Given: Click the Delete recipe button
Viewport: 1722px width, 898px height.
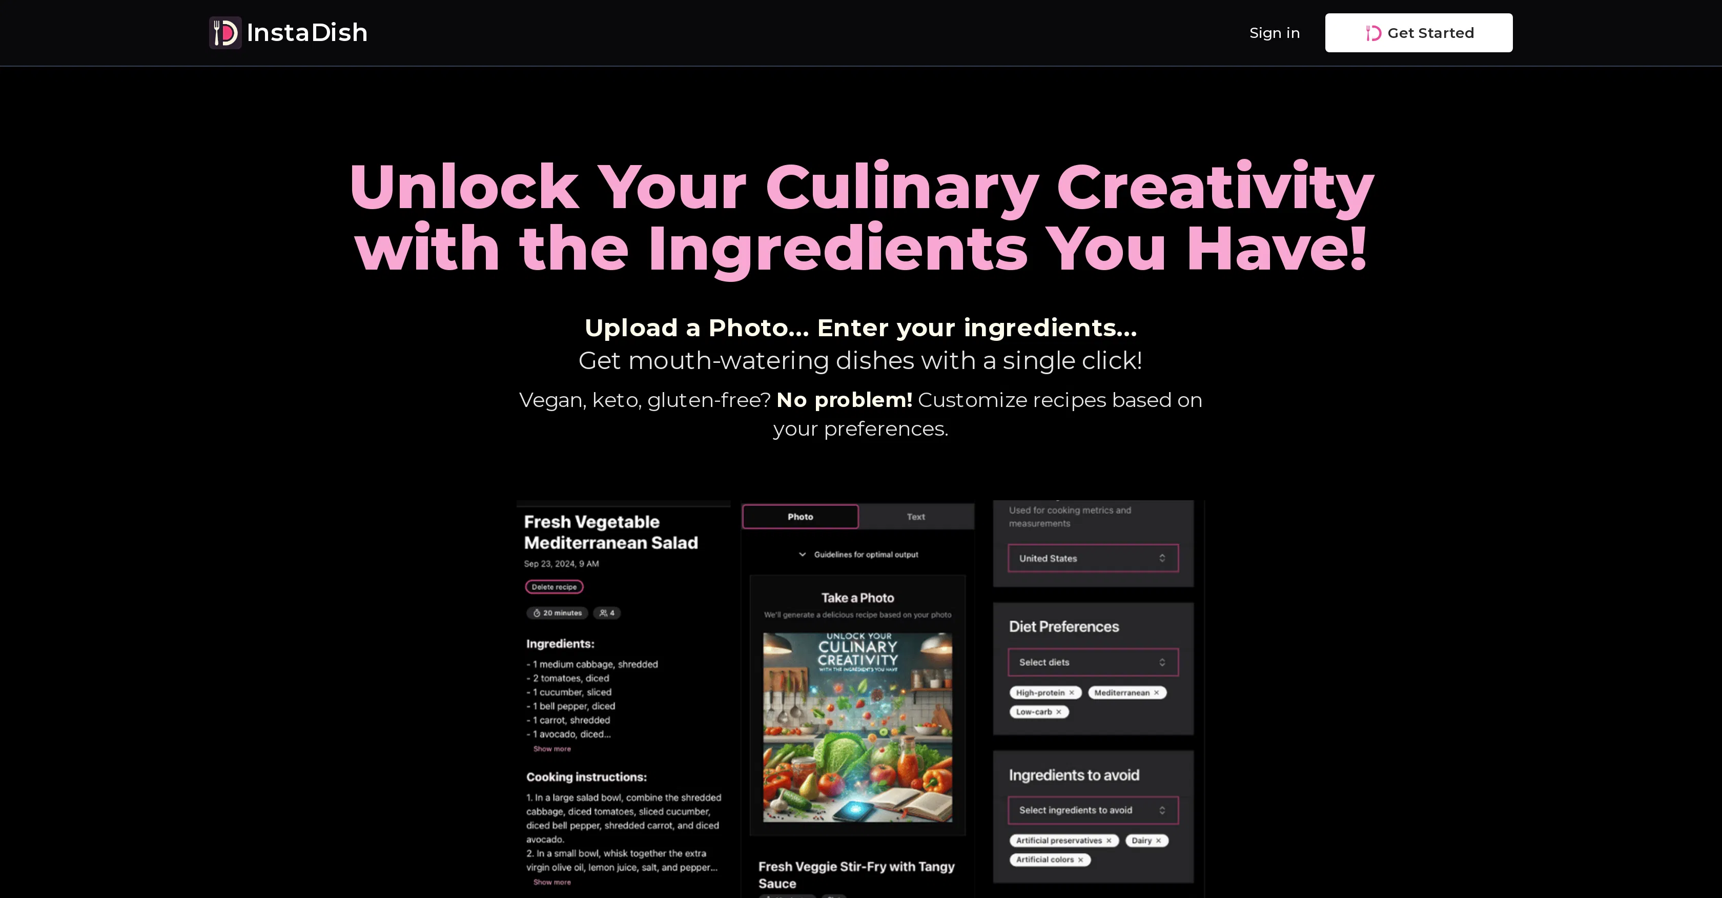Looking at the screenshot, I should [554, 587].
